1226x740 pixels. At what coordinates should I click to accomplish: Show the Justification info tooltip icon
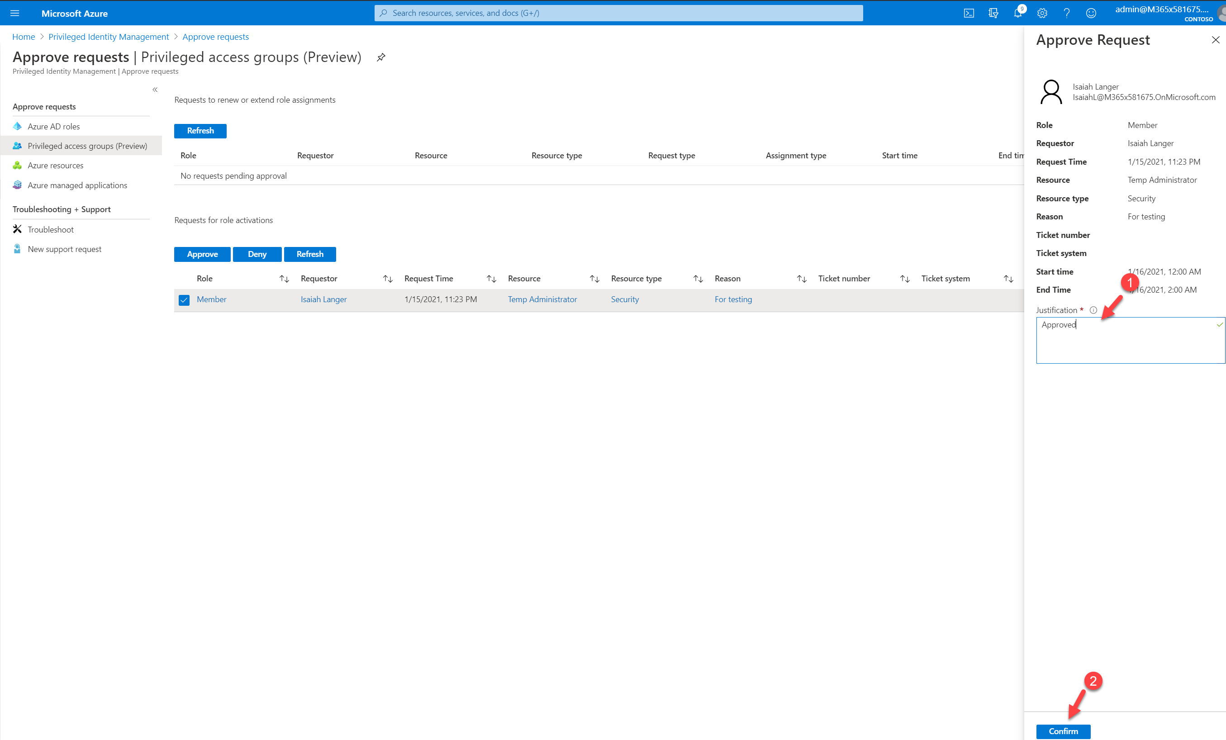click(x=1093, y=310)
